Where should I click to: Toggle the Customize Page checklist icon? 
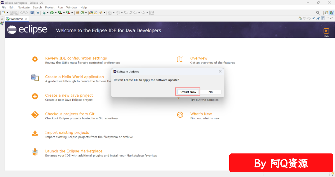pos(323,18)
